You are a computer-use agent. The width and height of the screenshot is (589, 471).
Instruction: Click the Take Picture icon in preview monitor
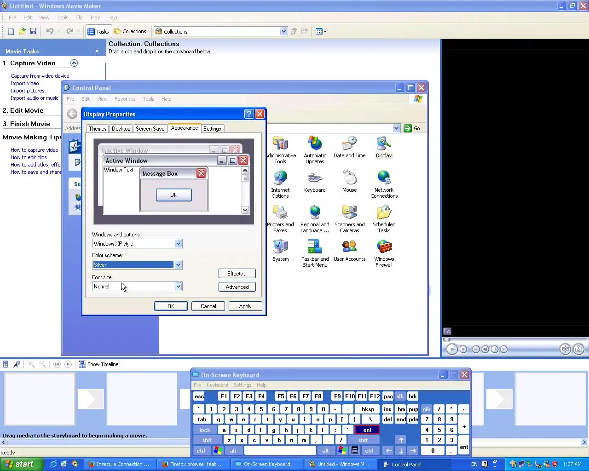(x=579, y=349)
